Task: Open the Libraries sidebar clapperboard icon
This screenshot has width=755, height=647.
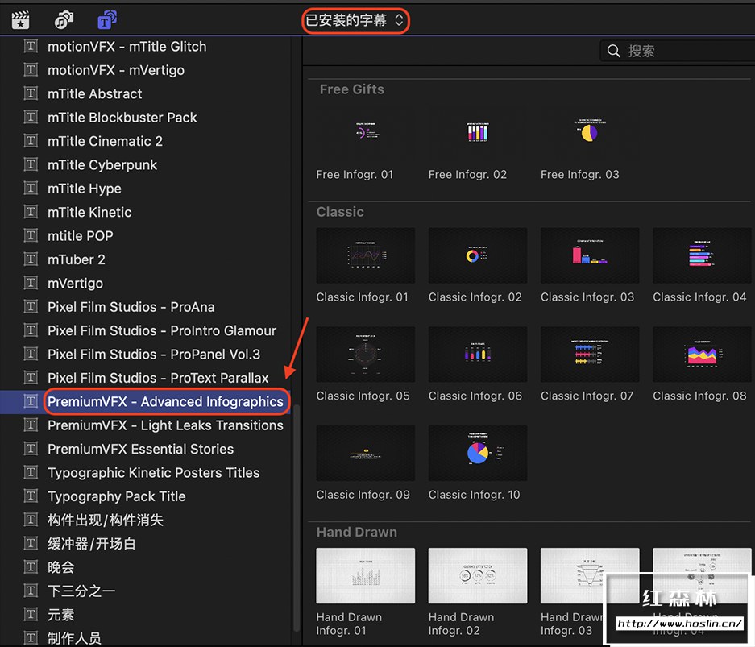Action: pyautogui.click(x=21, y=19)
